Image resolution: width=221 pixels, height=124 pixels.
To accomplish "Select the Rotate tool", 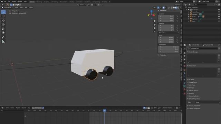I will [x=3, y=24].
